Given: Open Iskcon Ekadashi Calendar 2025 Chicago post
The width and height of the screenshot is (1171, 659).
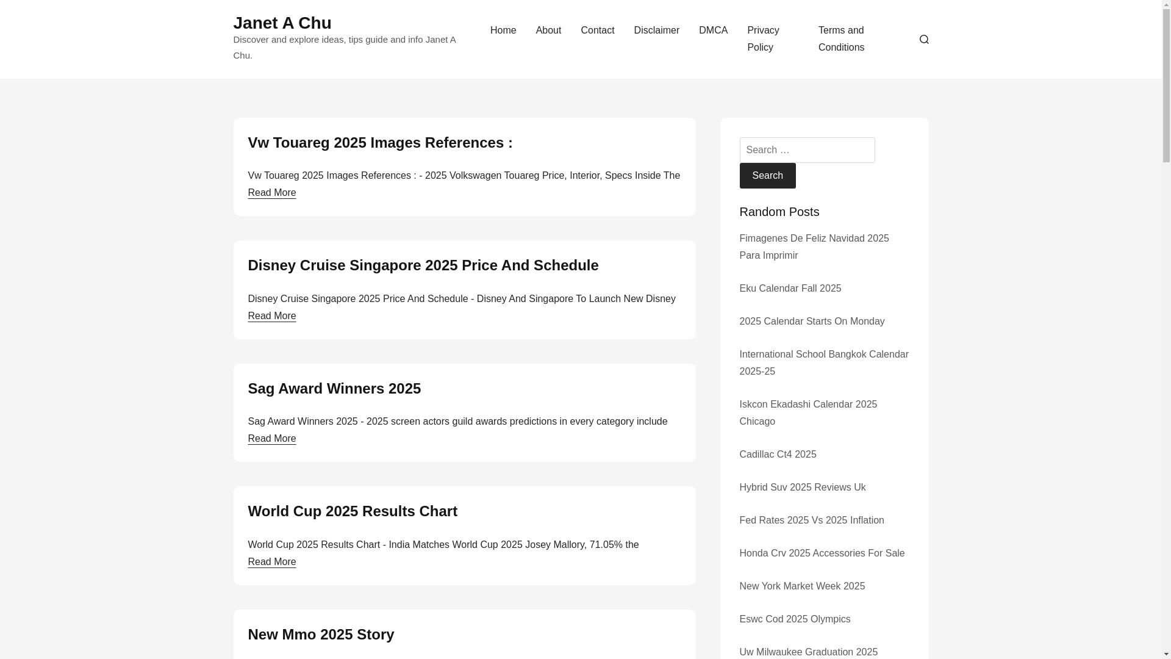Looking at the screenshot, I should coord(808,413).
